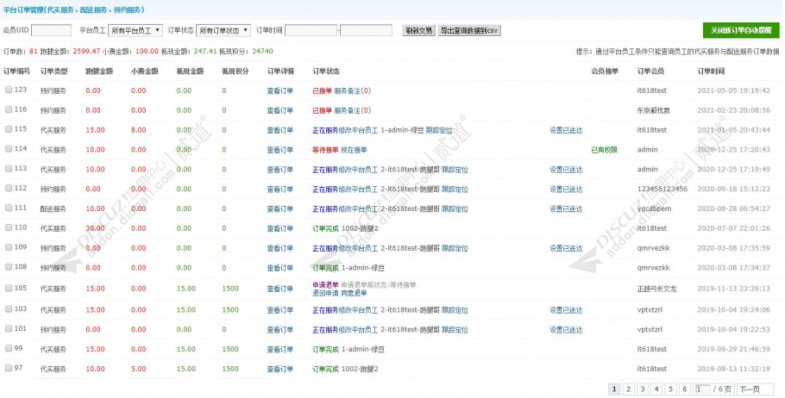The image size is (785, 398).
Task: Go to page 3
Action: (643, 389)
